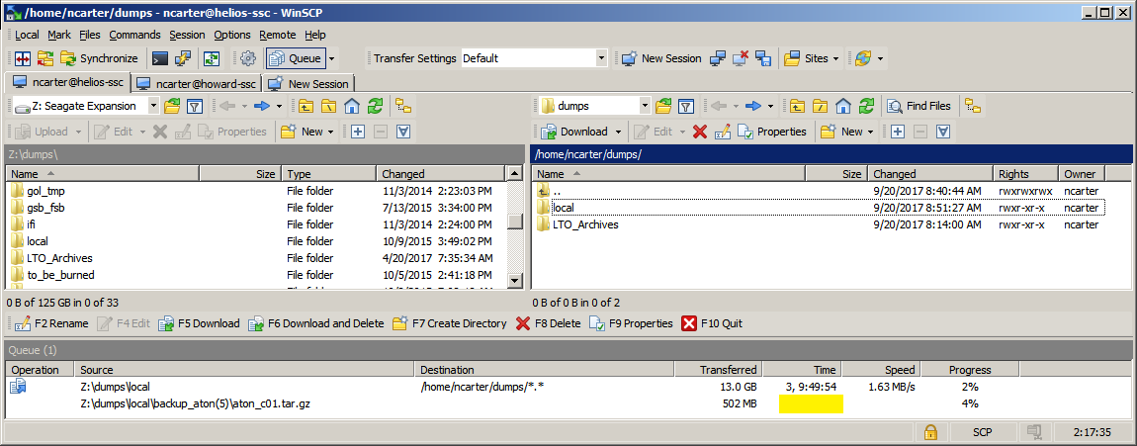Delete selected remote file with red X

coord(700,132)
